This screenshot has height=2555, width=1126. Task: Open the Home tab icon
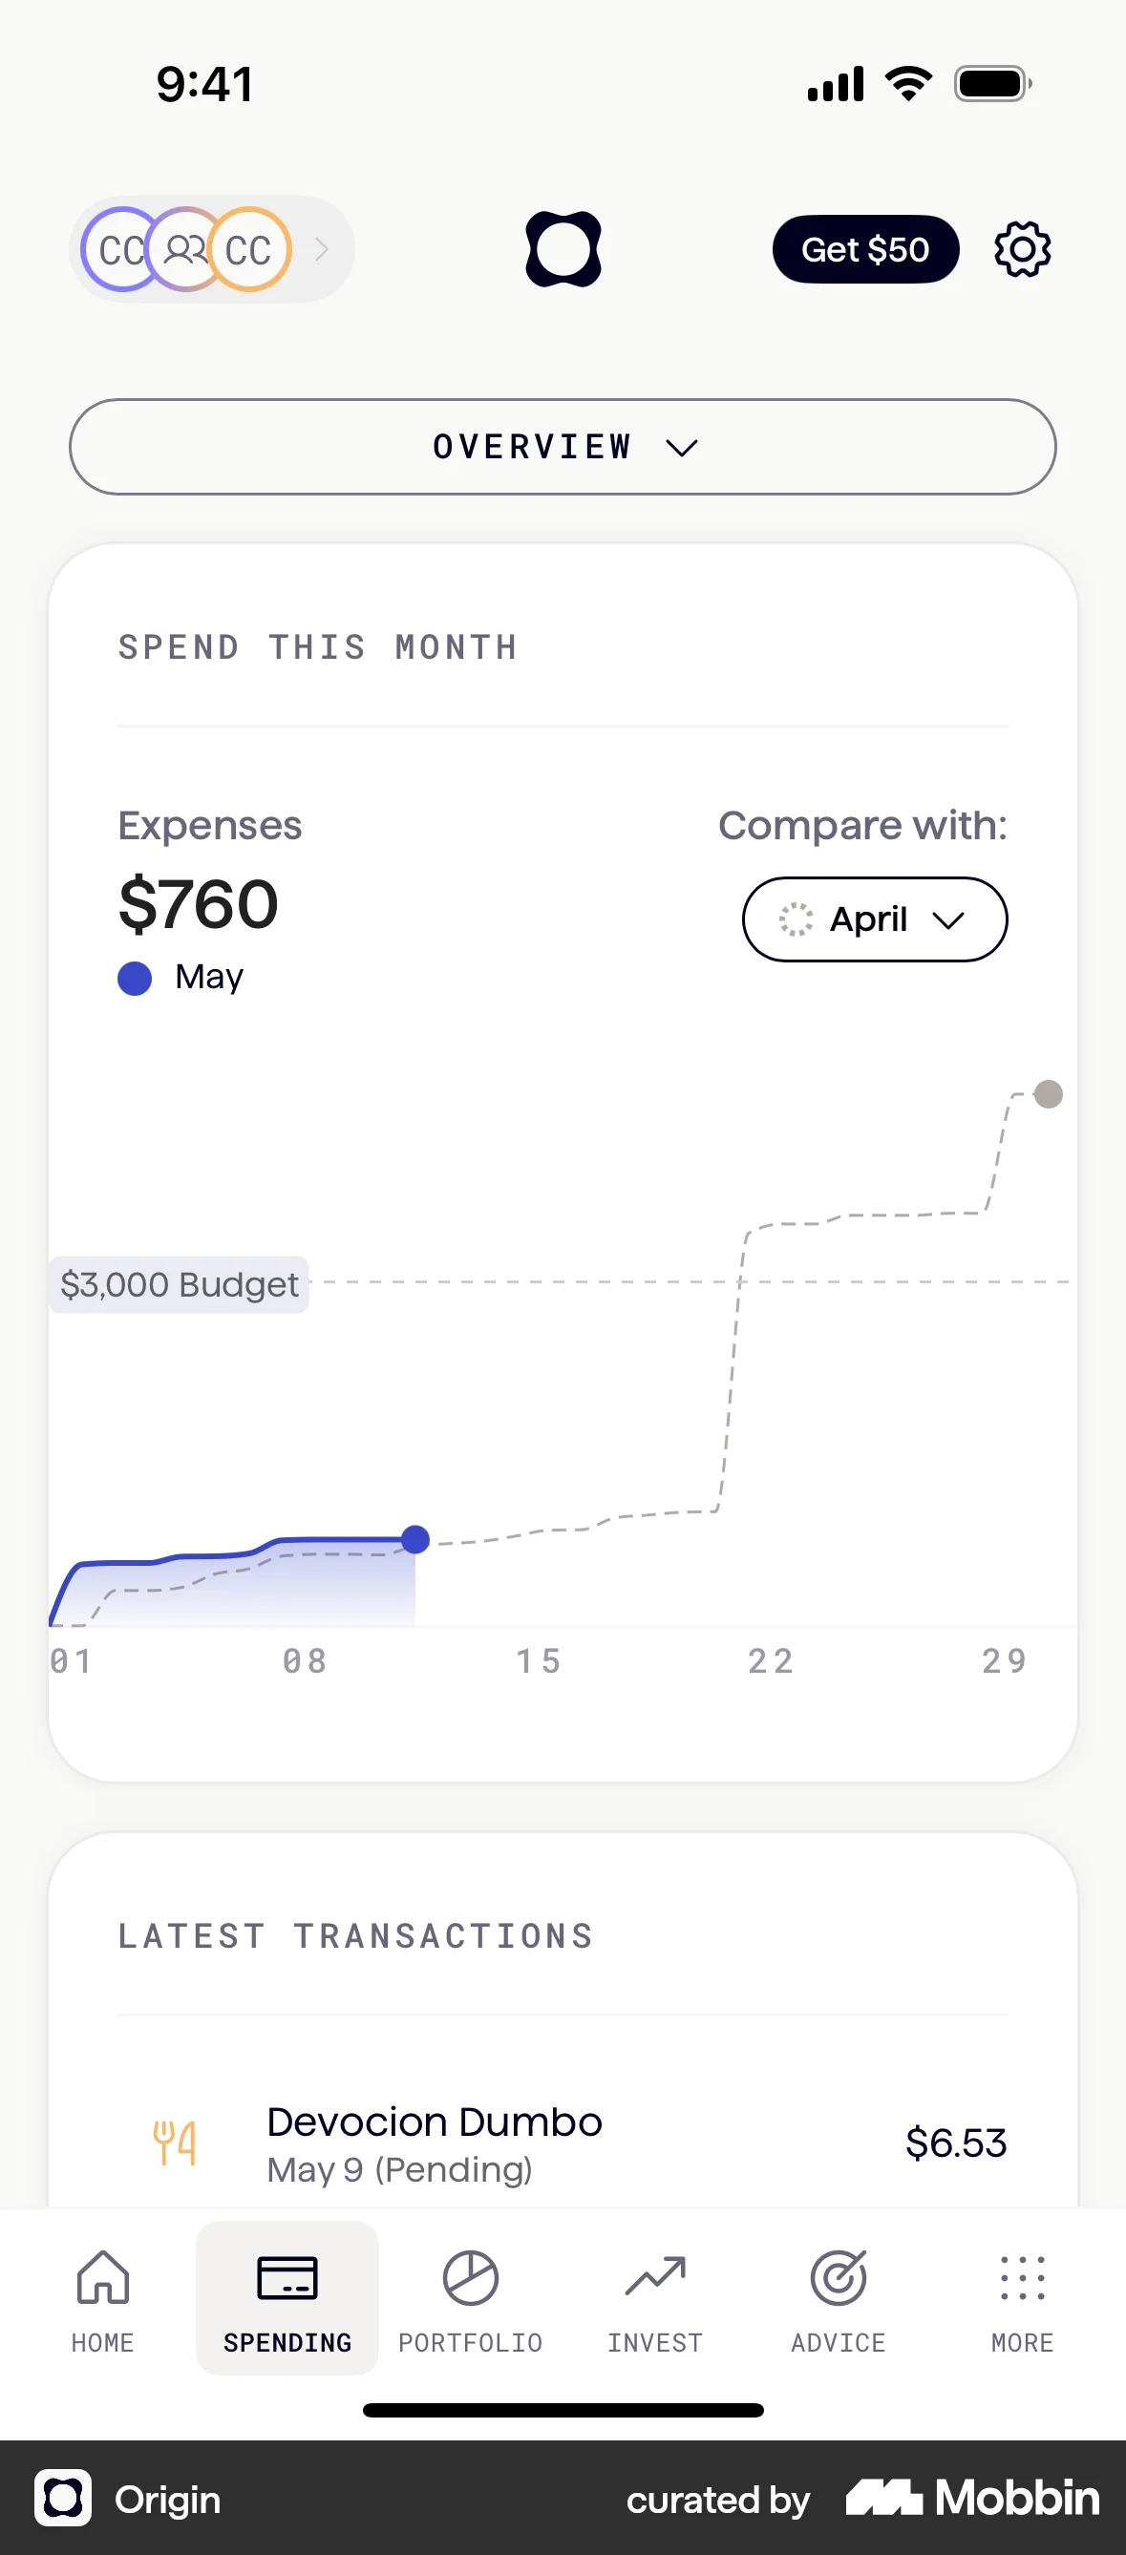pyautogui.click(x=103, y=2277)
